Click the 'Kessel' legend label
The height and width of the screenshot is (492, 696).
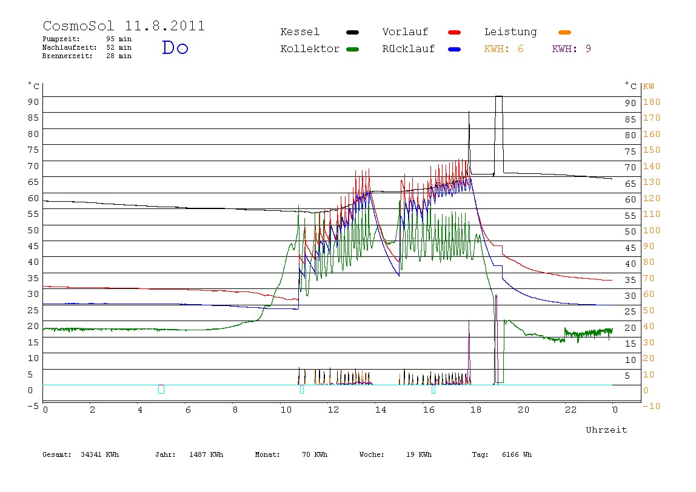[x=299, y=32]
